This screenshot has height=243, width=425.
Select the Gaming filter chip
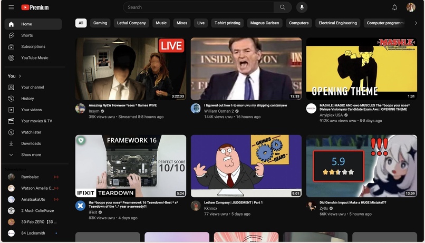coord(100,23)
